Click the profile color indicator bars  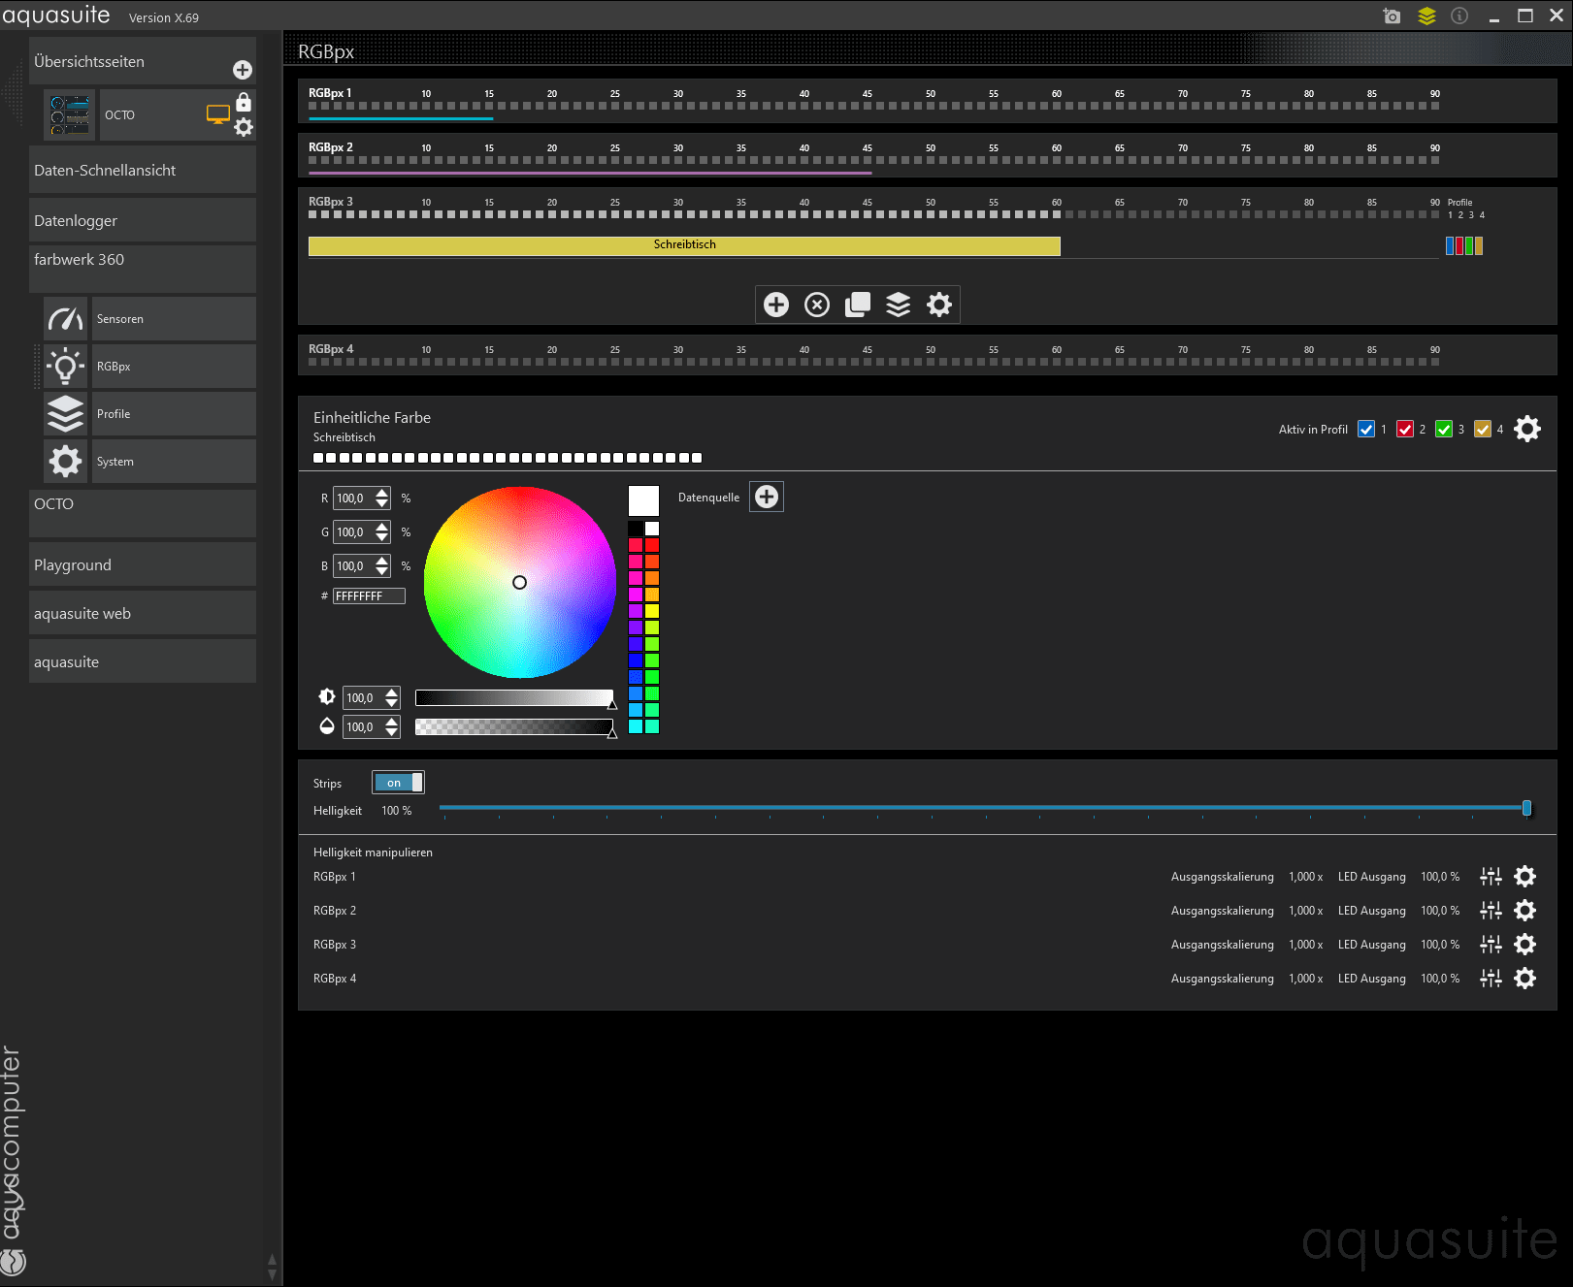coord(1464,245)
